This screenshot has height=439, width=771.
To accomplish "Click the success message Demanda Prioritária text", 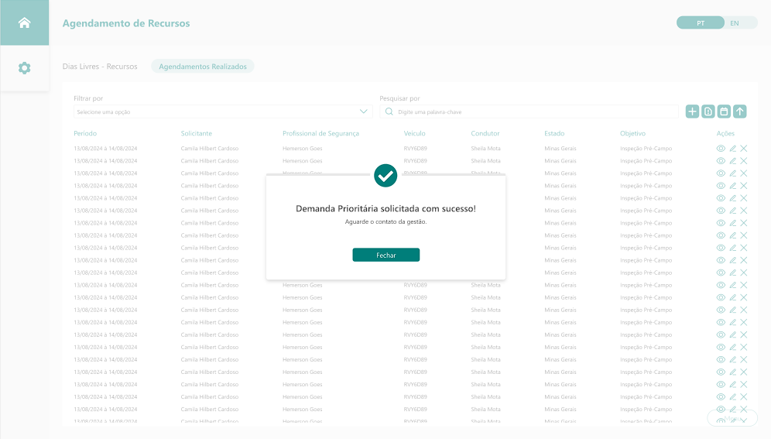I will click(385, 208).
